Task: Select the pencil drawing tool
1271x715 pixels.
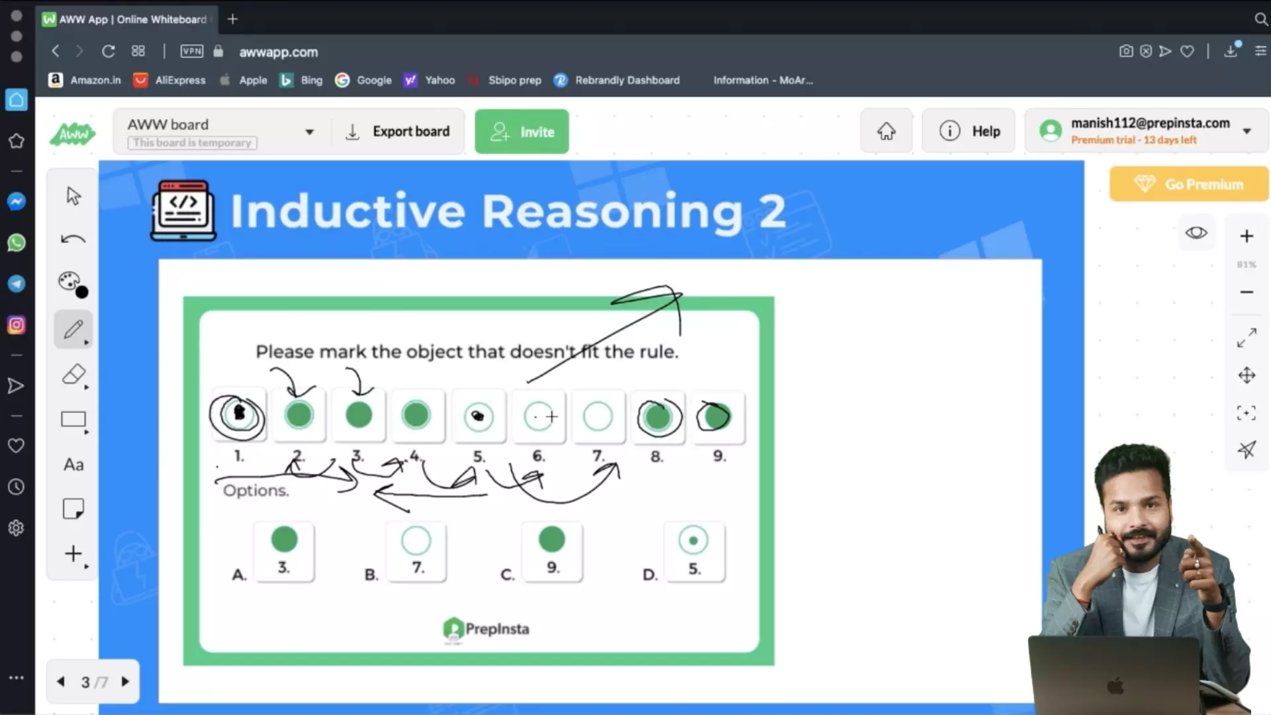Action: (73, 329)
